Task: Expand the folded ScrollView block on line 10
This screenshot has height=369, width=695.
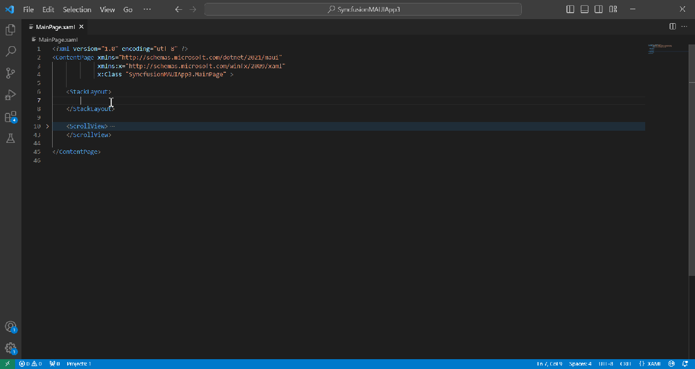Action: coord(47,126)
